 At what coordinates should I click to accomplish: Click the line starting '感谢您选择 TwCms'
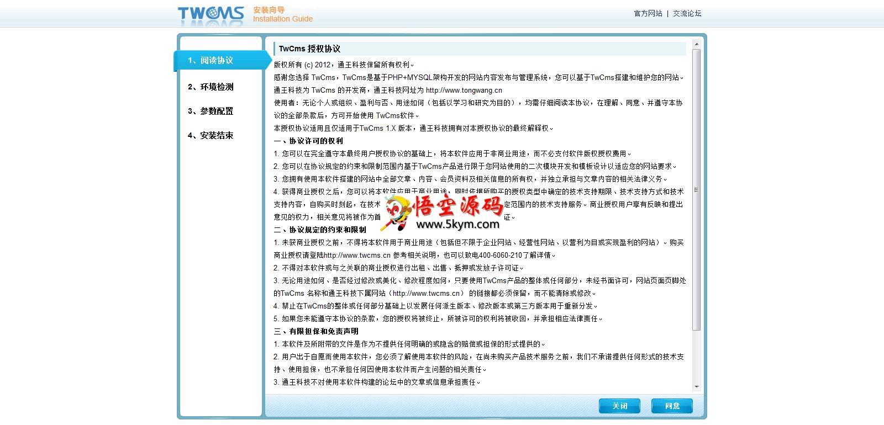pos(478,77)
